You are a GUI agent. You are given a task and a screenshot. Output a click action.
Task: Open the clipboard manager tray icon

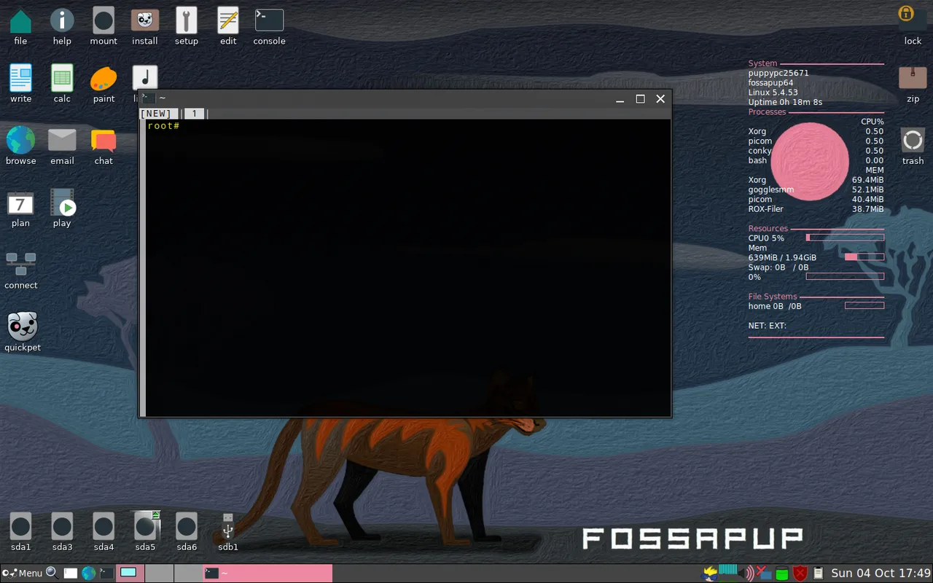pos(818,574)
